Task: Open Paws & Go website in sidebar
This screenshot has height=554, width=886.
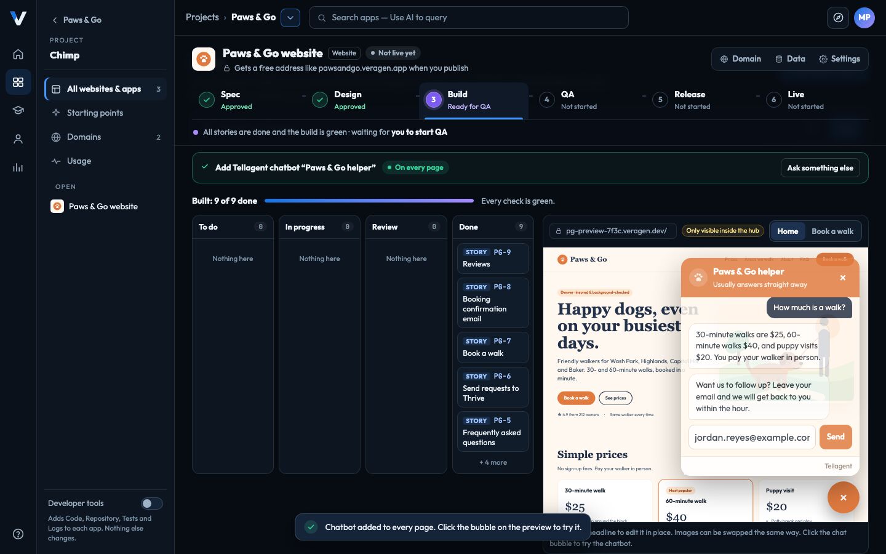Action: click(x=105, y=206)
